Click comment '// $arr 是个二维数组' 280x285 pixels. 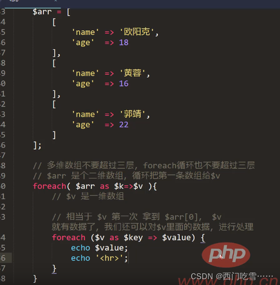[x=127, y=175]
